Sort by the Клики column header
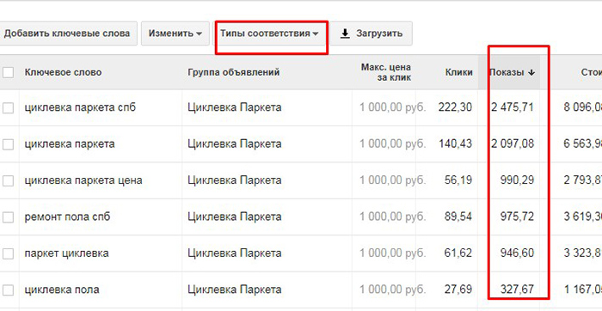The width and height of the screenshot is (602, 311). [x=458, y=72]
